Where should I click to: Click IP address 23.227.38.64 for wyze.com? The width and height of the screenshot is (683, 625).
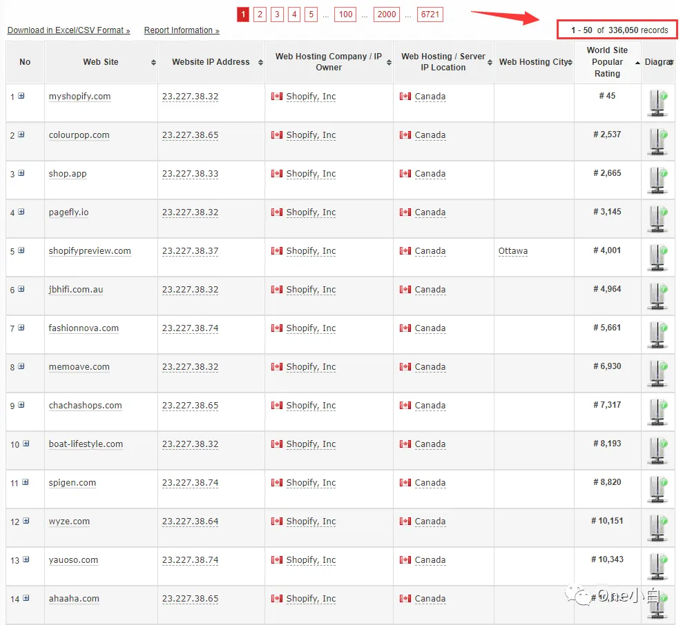191,522
